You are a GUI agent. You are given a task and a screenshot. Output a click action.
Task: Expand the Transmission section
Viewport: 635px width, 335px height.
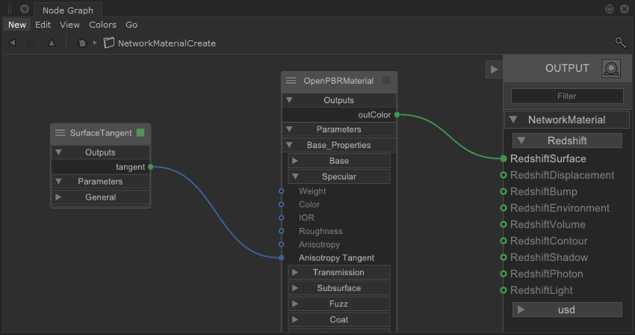click(x=295, y=272)
